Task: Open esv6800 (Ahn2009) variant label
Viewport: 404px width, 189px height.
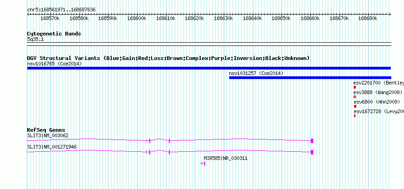Action: (377, 102)
